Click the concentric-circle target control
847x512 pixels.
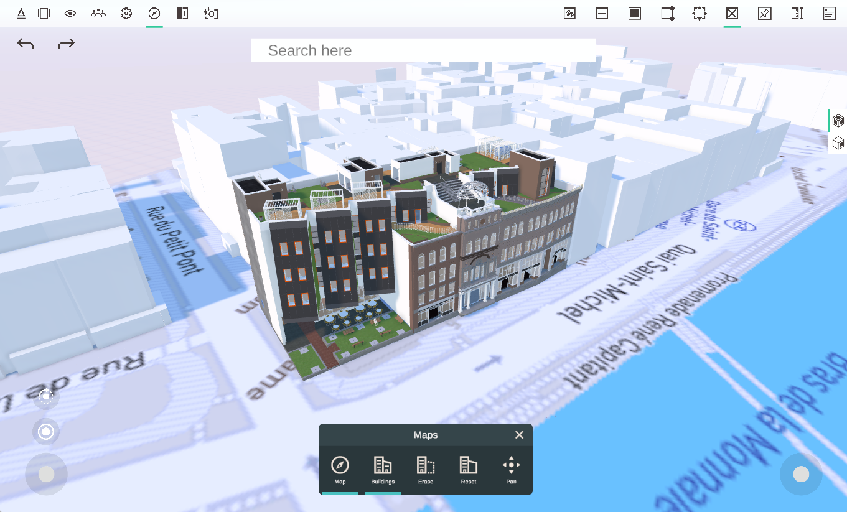46,432
